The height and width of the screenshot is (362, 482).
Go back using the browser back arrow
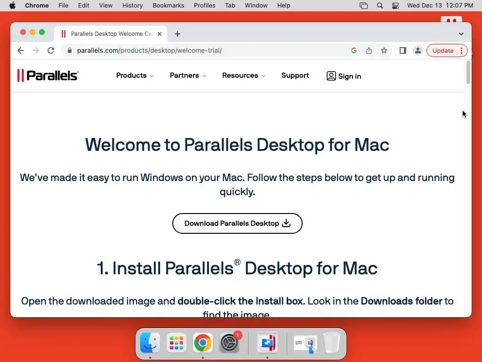(x=21, y=50)
